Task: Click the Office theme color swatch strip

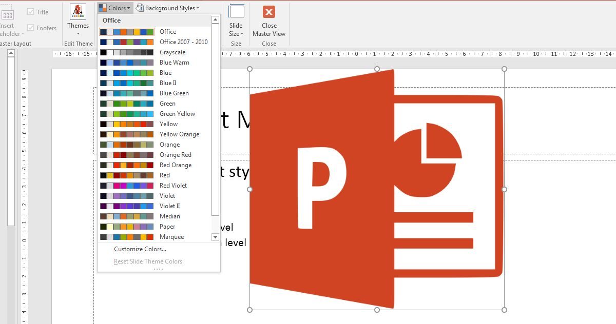Action: [127, 32]
